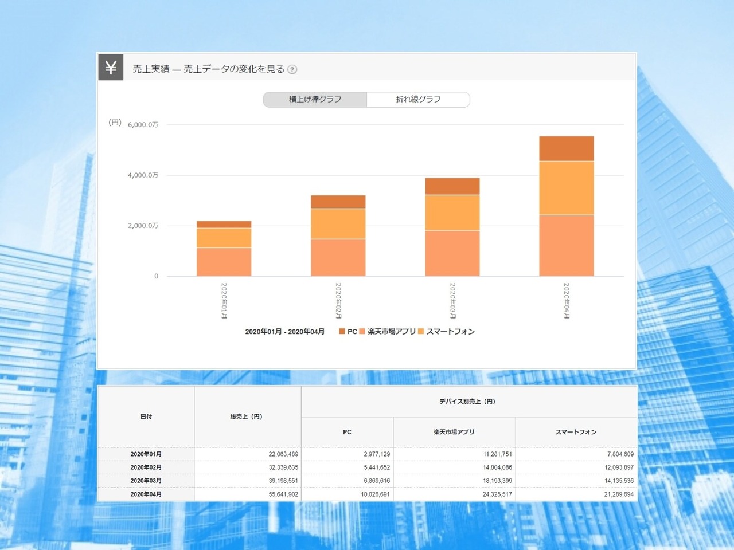Image resolution: width=734 pixels, height=550 pixels.
Task: Click the 2020年02月 table row label
Action: click(146, 467)
